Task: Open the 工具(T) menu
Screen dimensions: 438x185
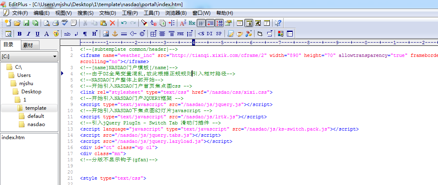Action: 151,13
